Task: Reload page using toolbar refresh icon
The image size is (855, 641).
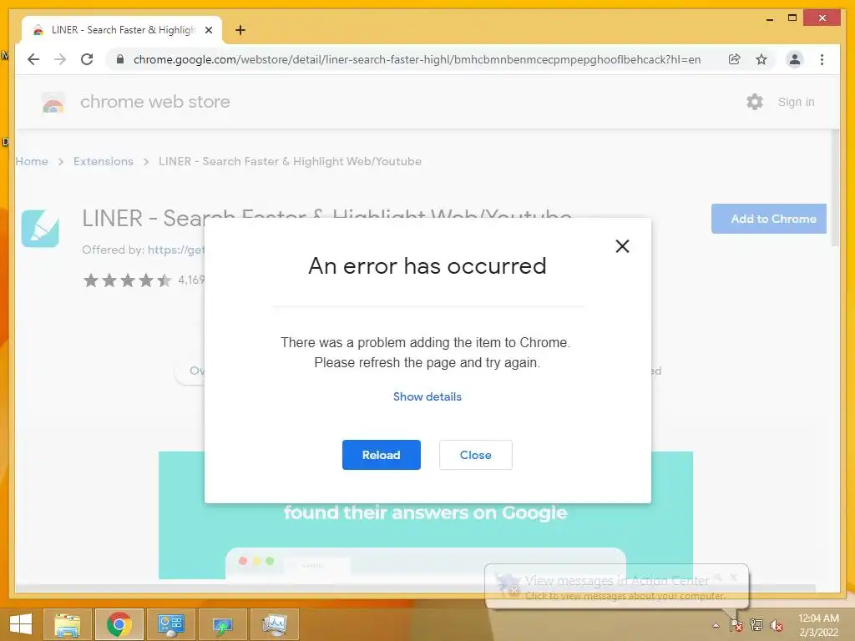Action: (87, 59)
